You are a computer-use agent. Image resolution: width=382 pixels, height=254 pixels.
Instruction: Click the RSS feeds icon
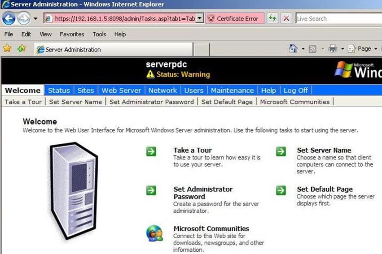click(312, 49)
